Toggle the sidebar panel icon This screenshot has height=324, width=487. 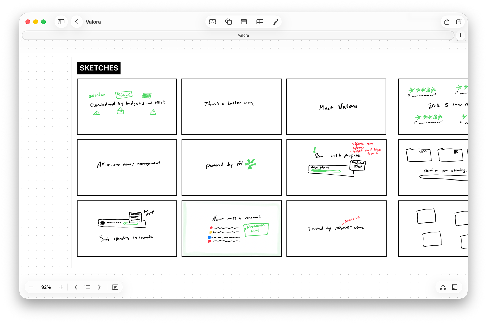pyautogui.click(x=61, y=22)
